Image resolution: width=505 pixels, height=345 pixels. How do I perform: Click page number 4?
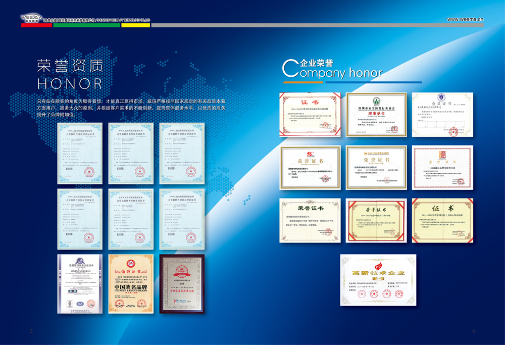tap(474, 331)
